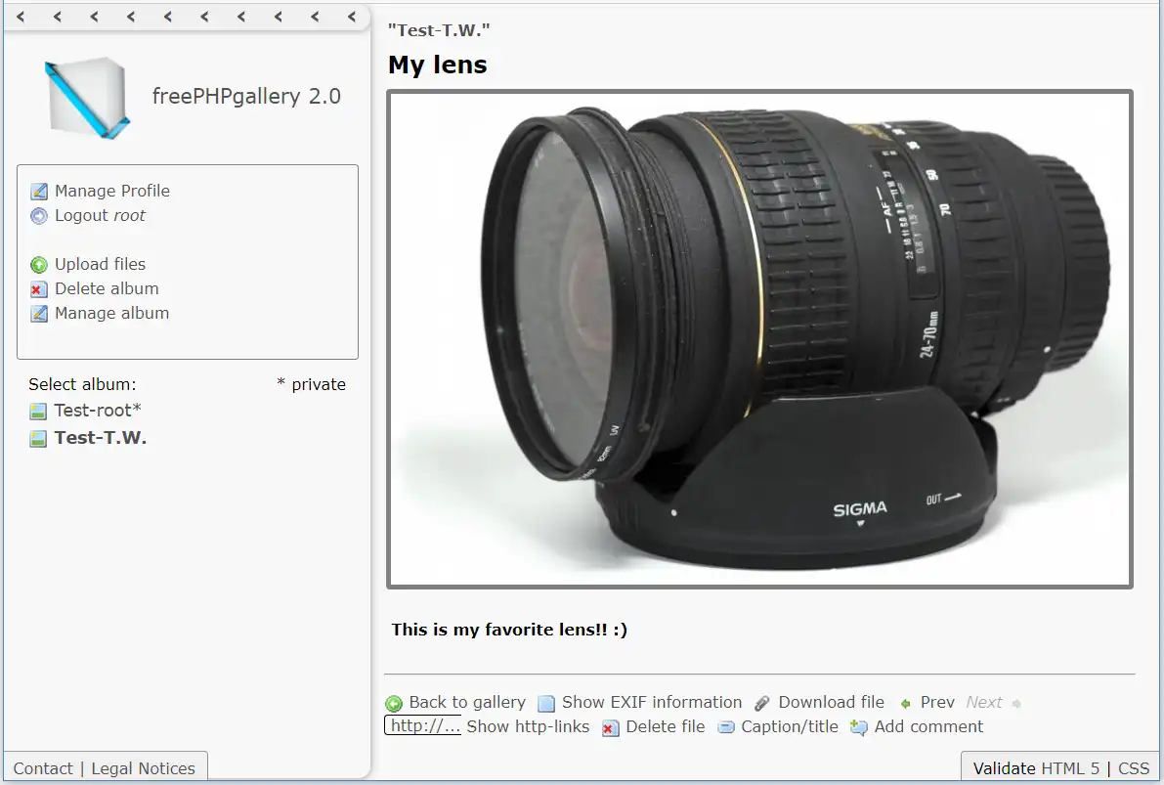Show EXIF information for the photo
Viewport: 1164px width, 785px height.
[652, 703]
